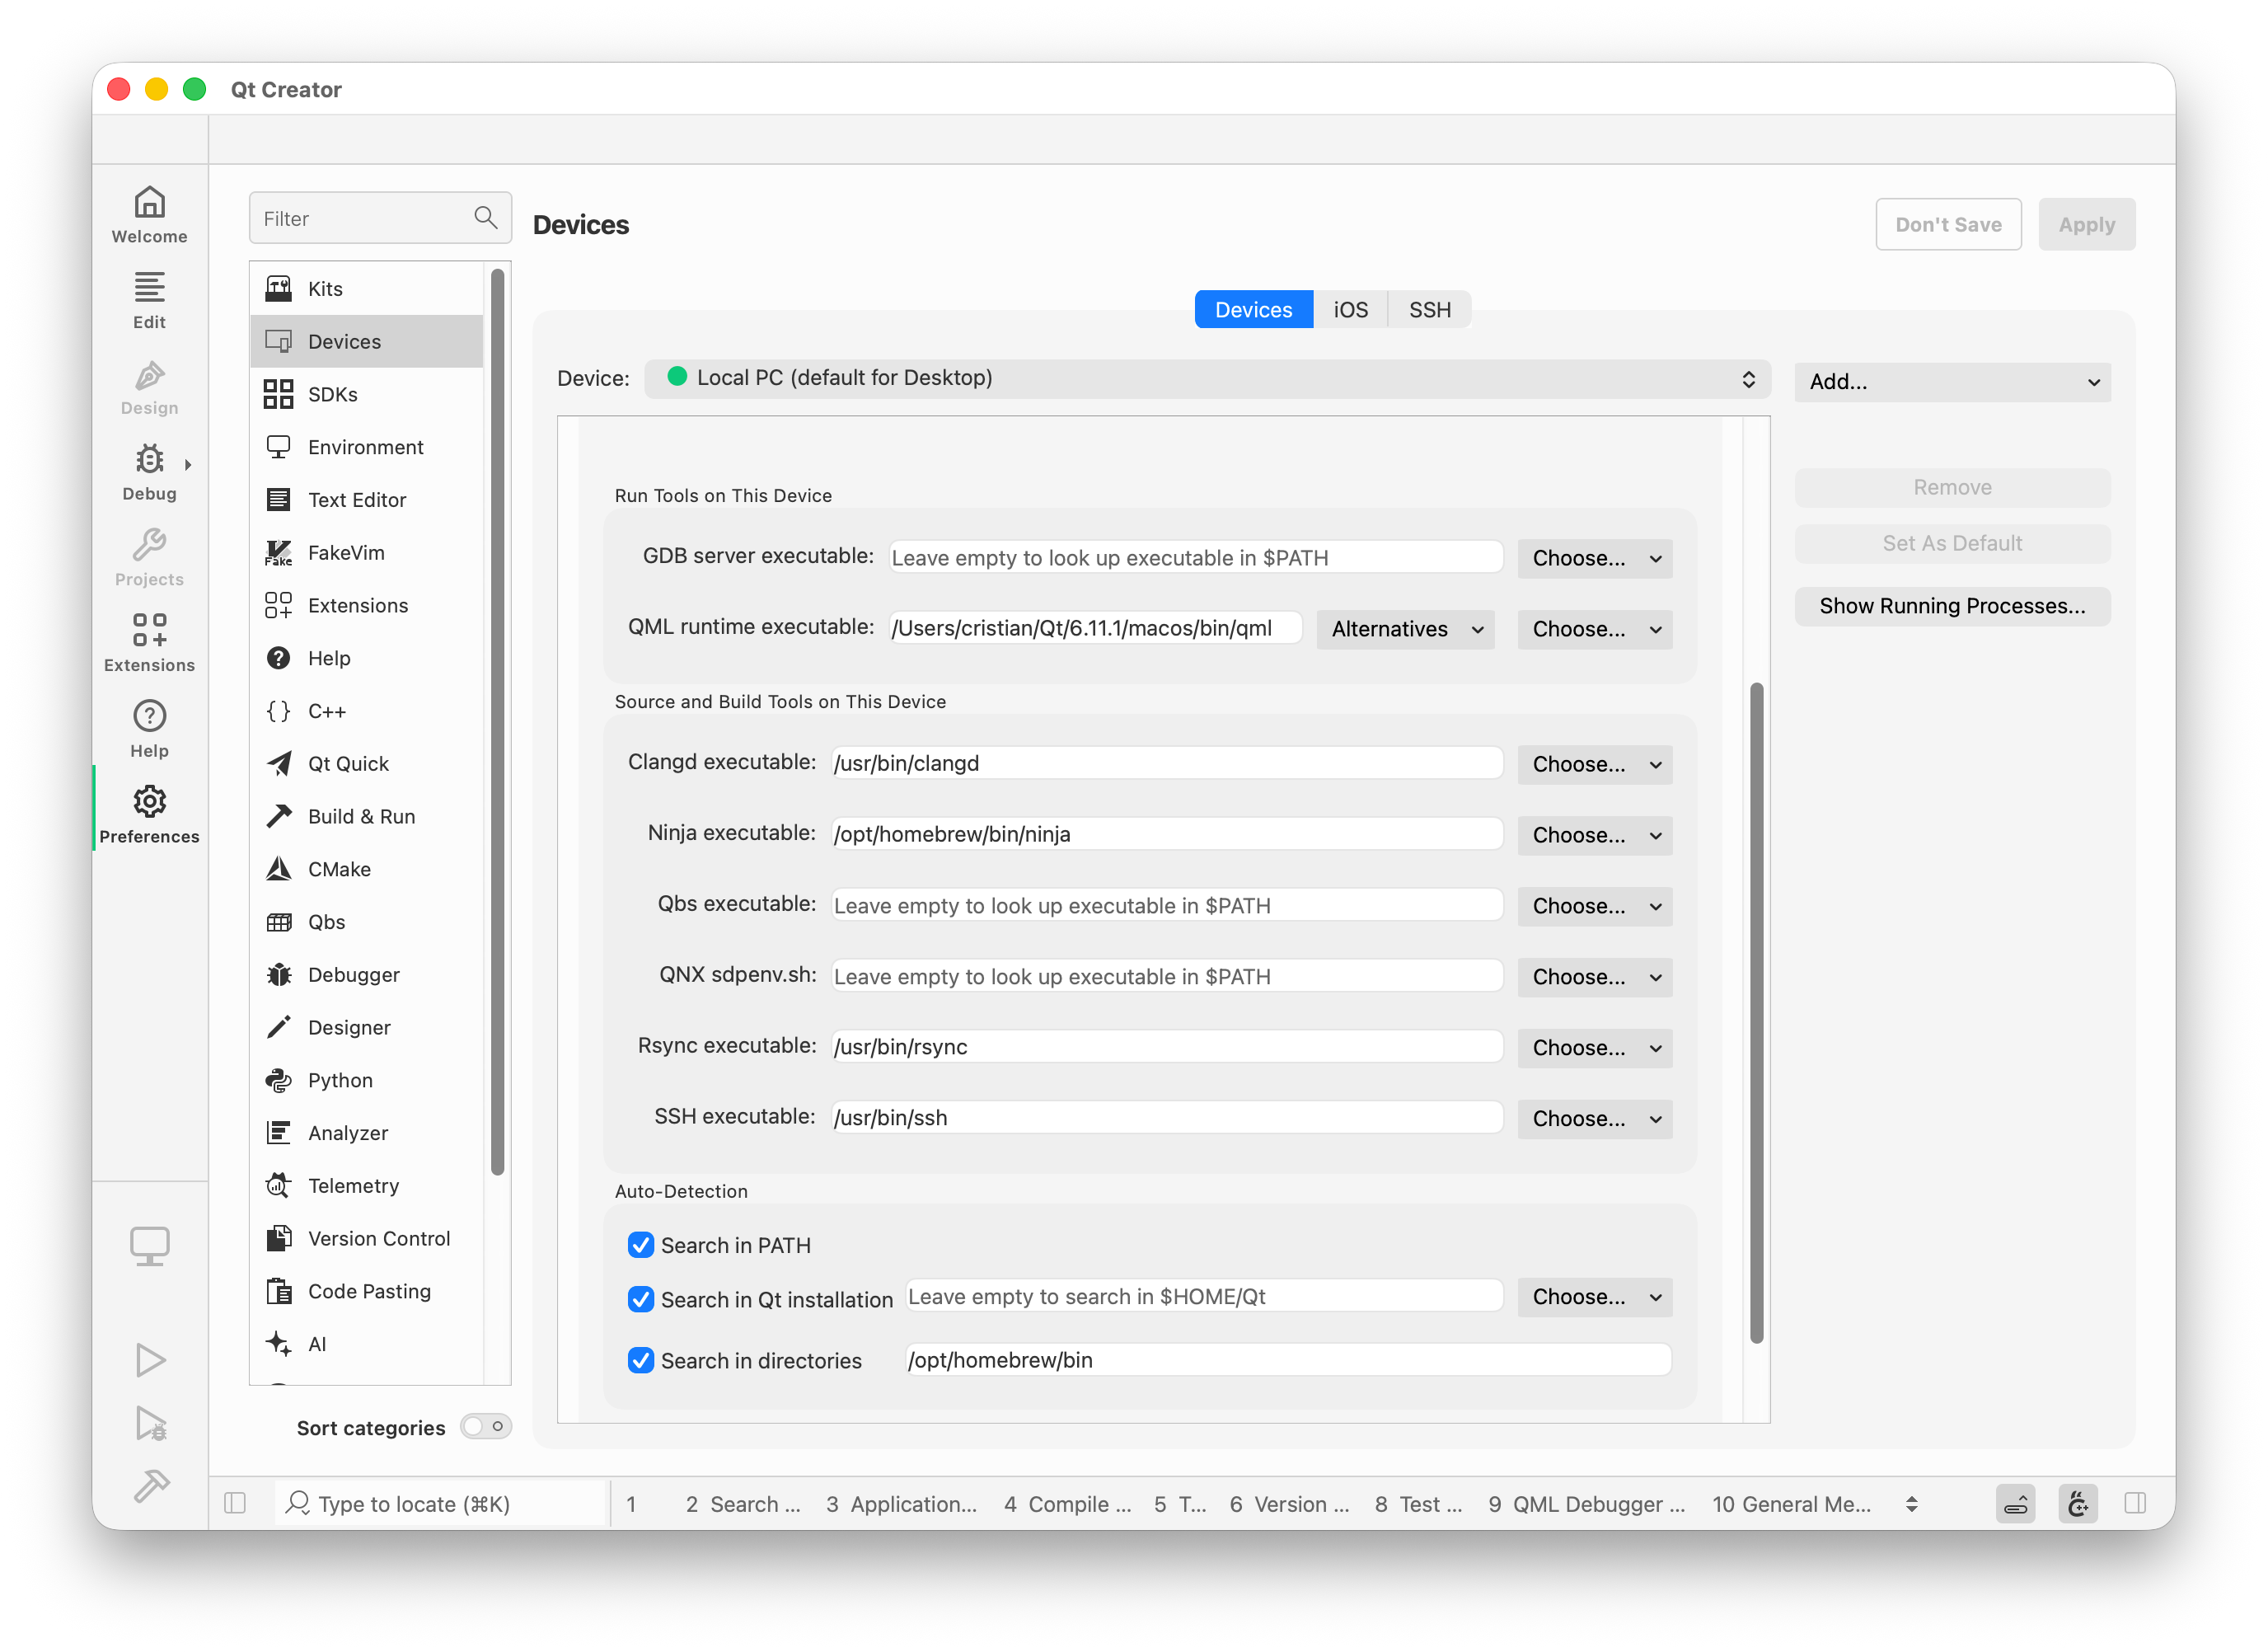Viewport: 2268px width, 1652px height.
Task: Switch to Debug mode icon
Action: pos(149,472)
